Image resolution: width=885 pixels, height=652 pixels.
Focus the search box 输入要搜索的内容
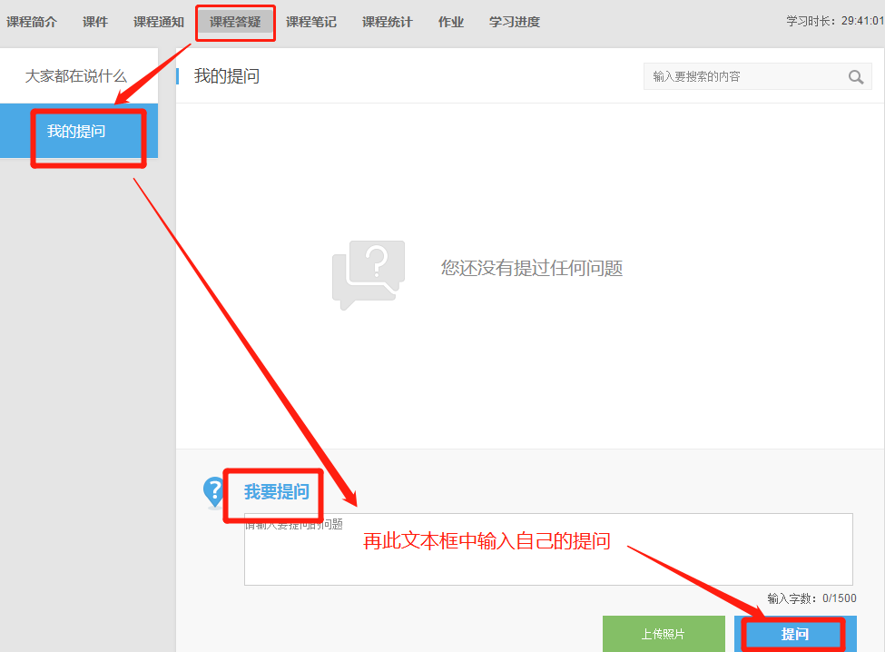pos(744,77)
